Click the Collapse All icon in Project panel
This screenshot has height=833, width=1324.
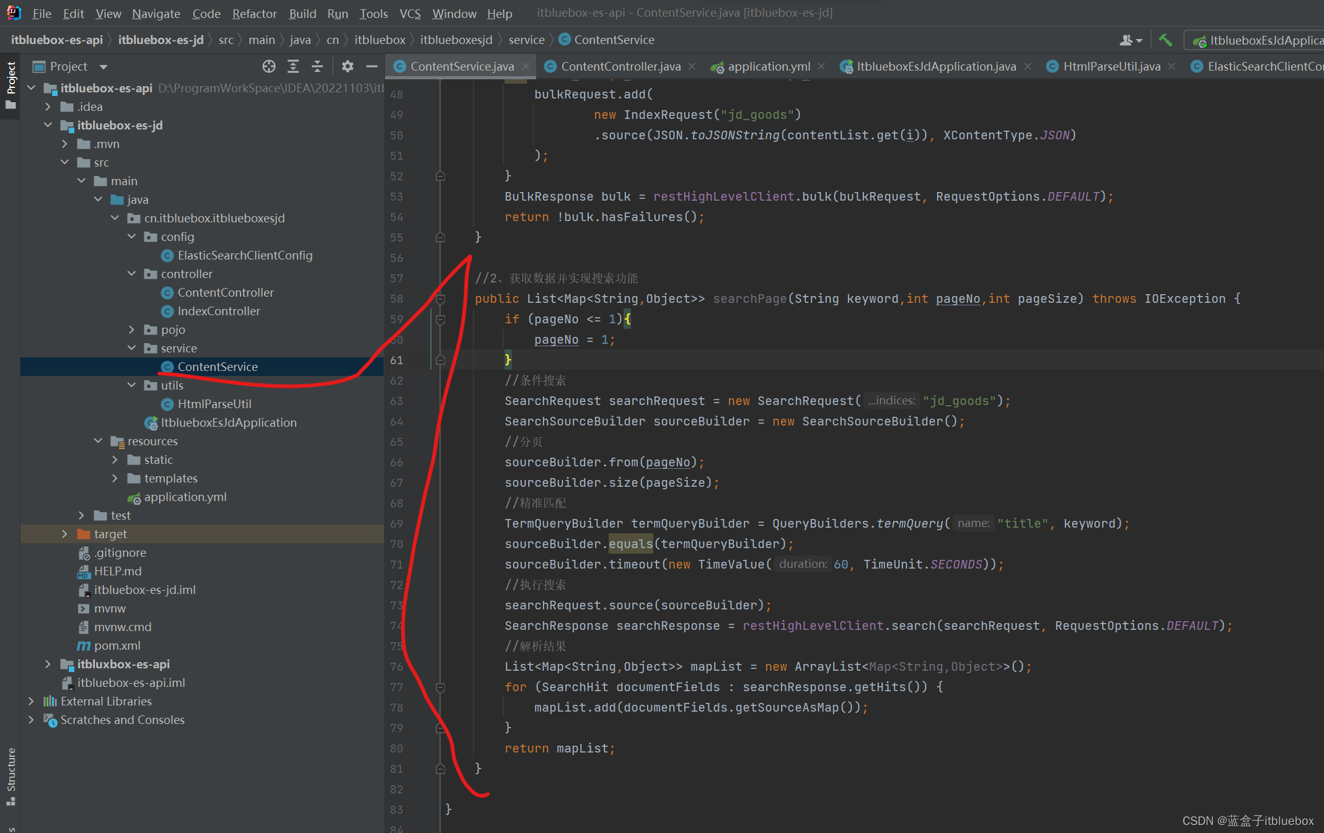(317, 66)
